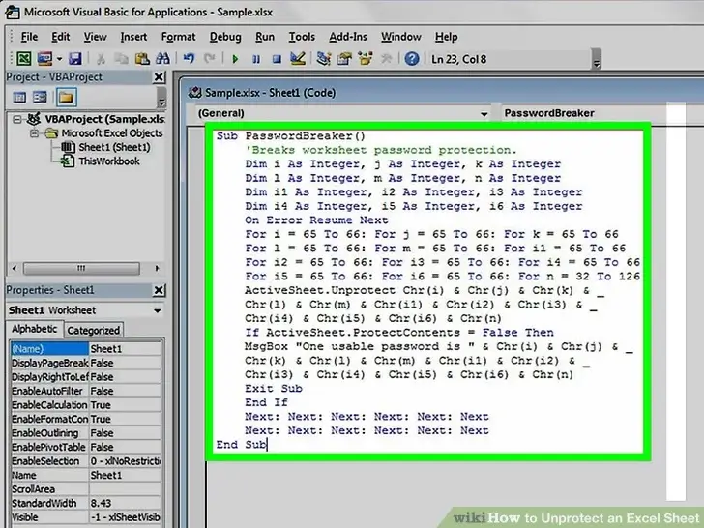Click the ScrollArea property value field
This screenshot has height=528, width=704.
click(x=125, y=489)
